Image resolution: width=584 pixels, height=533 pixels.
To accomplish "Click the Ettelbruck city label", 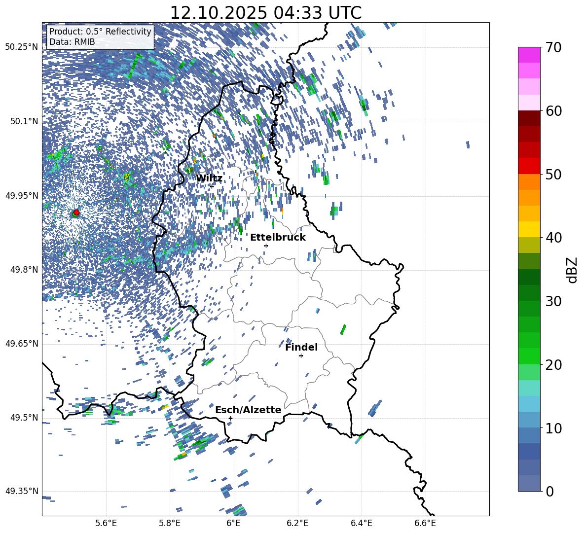I will (x=278, y=238).
